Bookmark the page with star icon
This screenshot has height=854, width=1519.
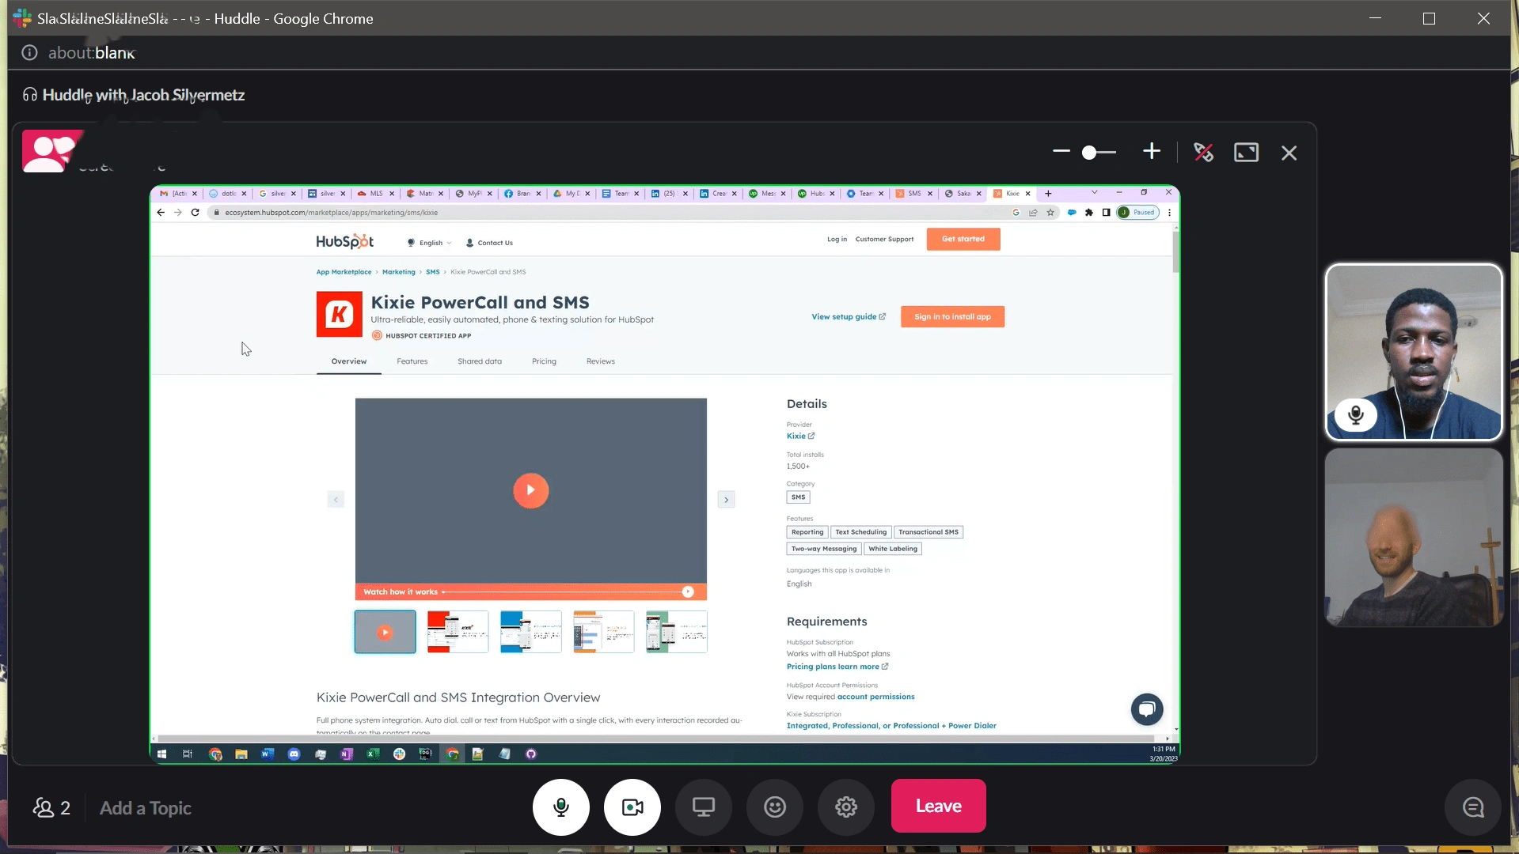point(1050,213)
